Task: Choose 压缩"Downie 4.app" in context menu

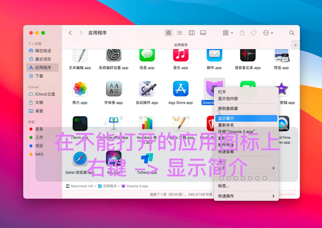Action: (x=246, y=131)
